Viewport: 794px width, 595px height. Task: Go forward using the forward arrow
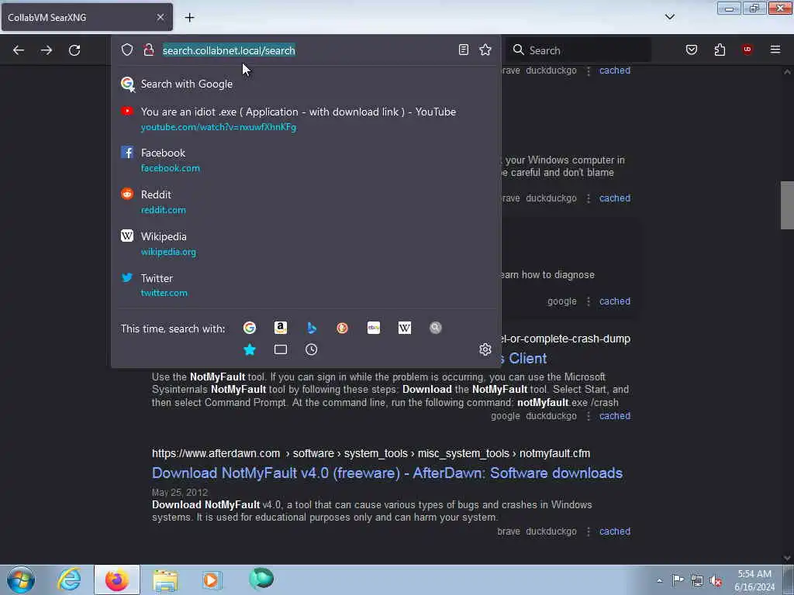(47, 50)
